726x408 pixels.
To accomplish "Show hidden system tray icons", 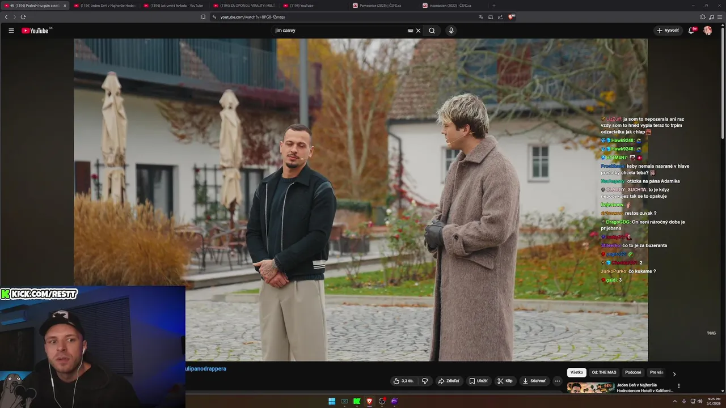I will coord(675,401).
